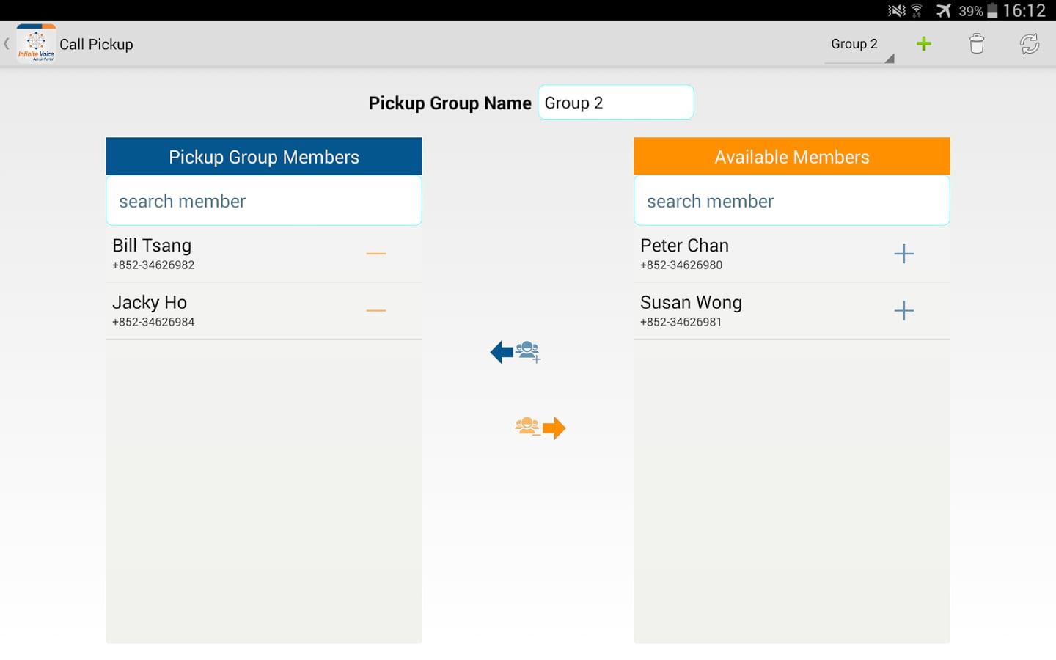Select the Bill Tsang name

[x=152, y=246]
